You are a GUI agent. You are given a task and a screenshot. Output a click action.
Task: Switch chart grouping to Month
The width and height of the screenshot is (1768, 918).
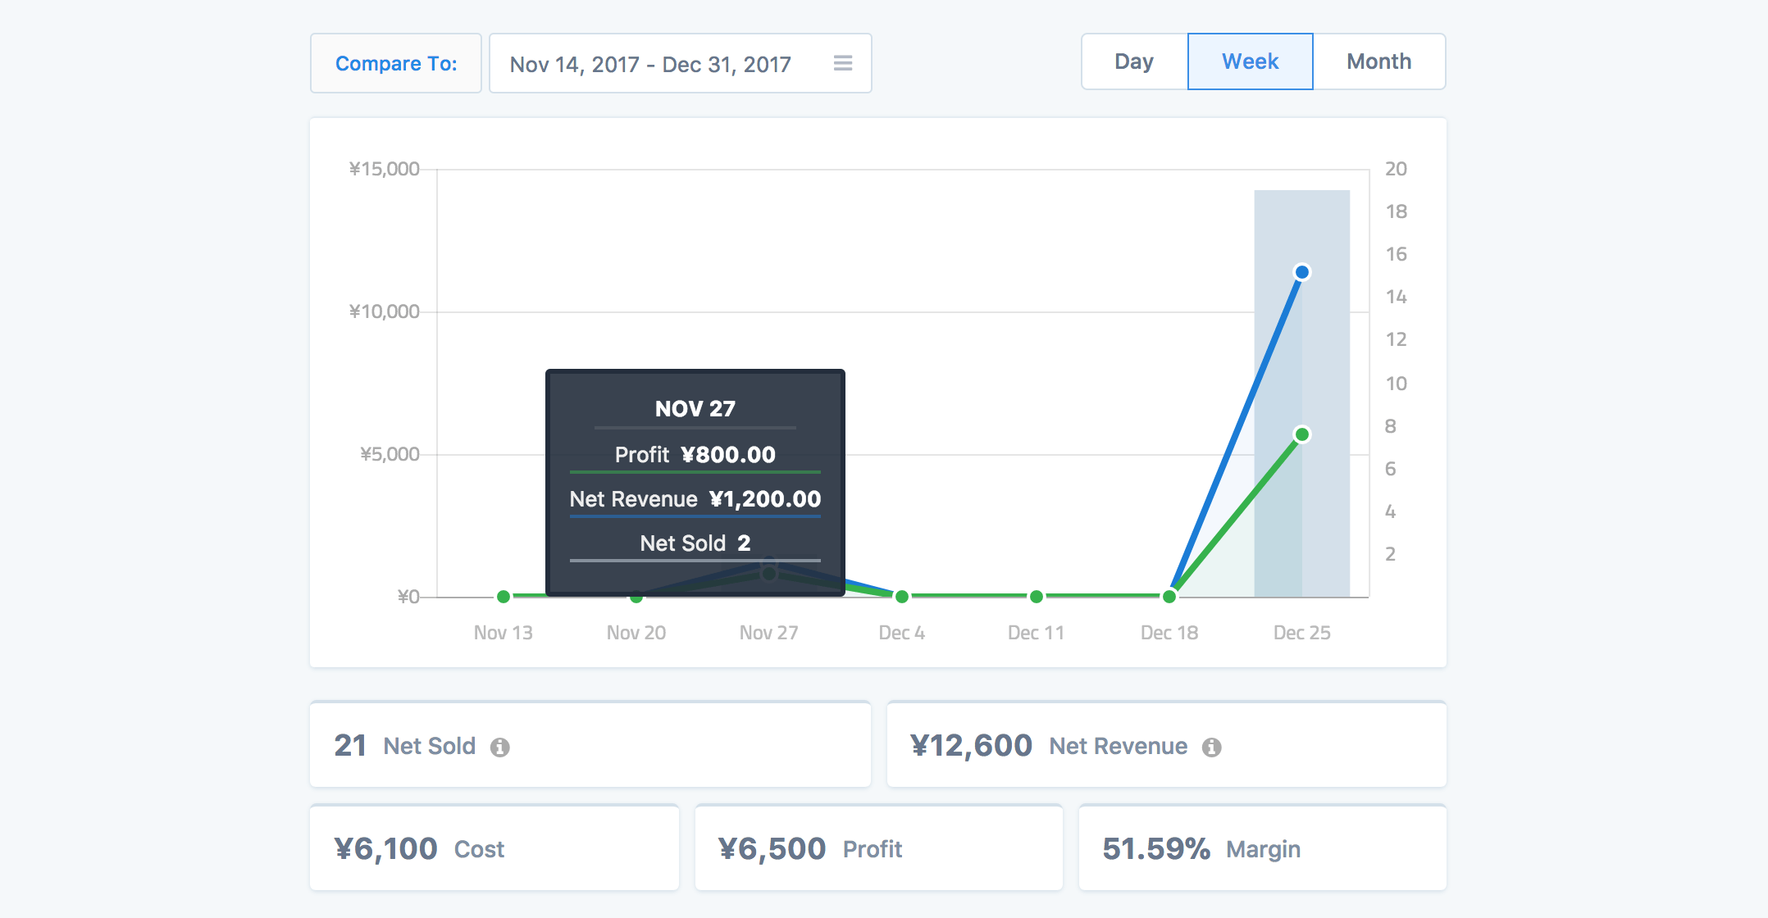point(1378,61)
